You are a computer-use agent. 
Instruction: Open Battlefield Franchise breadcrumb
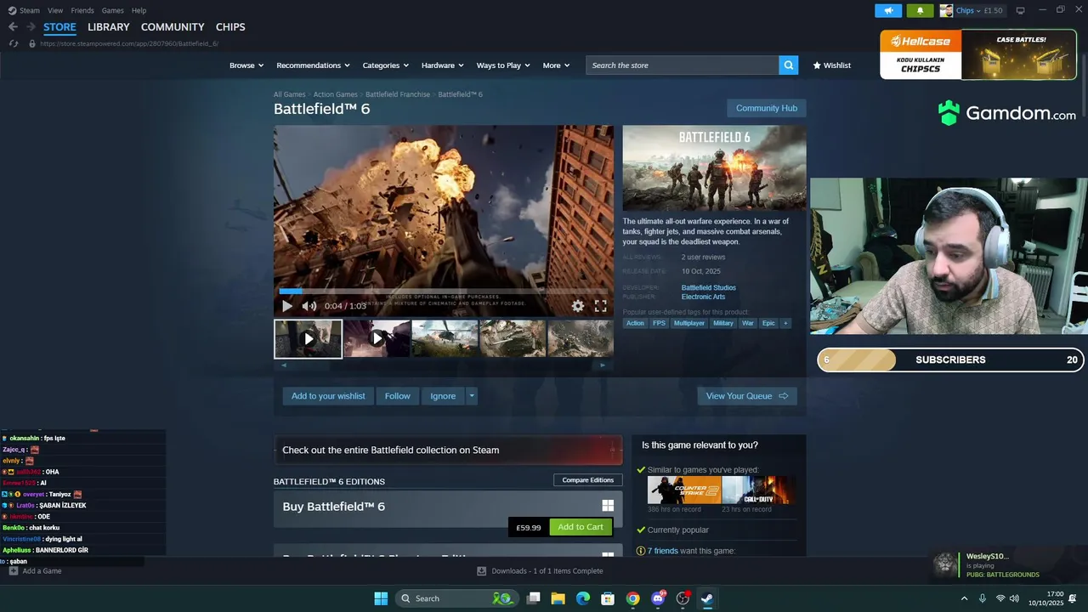pos(398,94)
